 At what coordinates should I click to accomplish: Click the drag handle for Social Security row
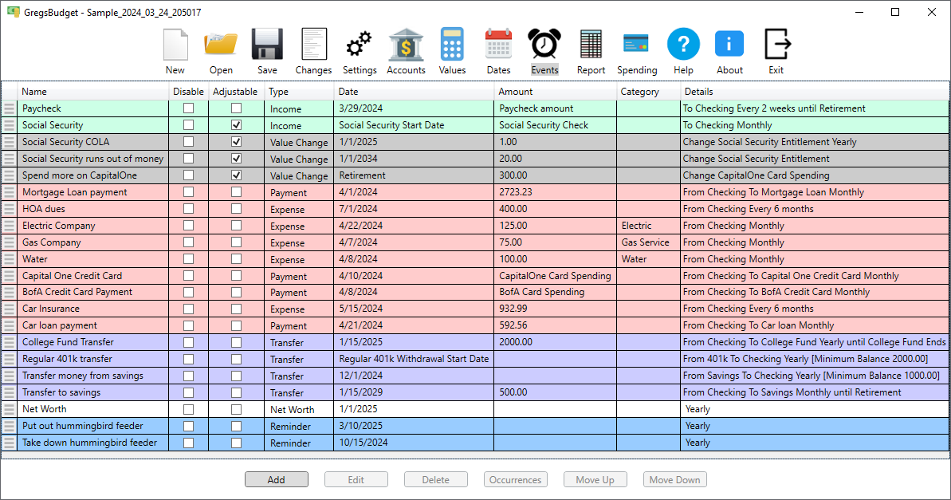pos(9,125)
